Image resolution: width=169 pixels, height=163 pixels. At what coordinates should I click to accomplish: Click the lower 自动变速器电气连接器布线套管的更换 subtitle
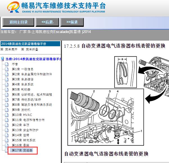[x=106, y=154]
